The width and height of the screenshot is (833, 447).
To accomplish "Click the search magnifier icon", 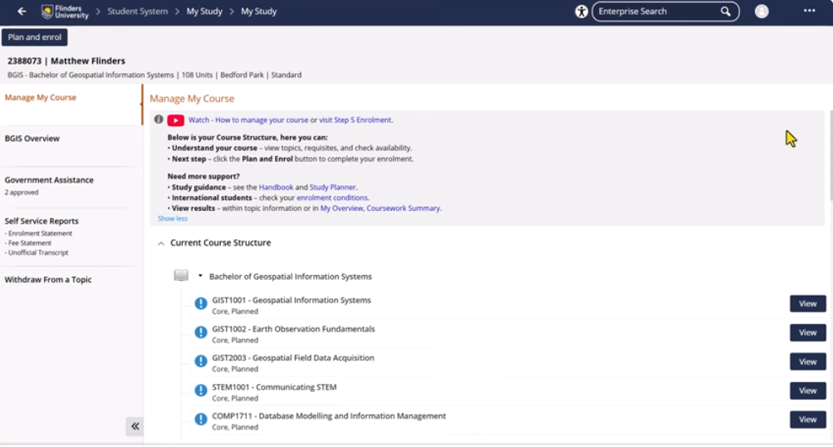I will point(725,12).
